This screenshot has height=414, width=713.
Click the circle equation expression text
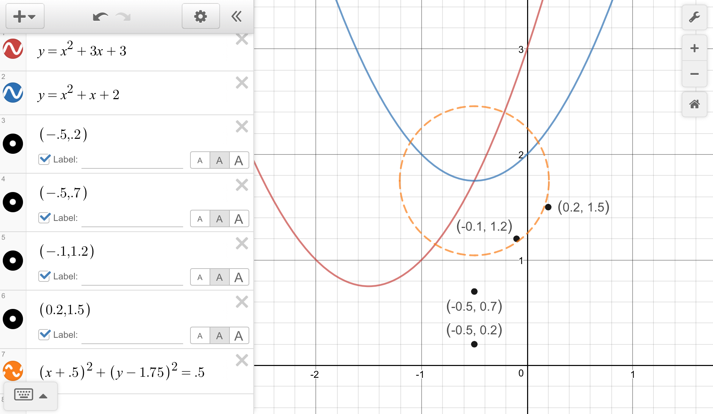pyautogui.click(x=122, y=372)
